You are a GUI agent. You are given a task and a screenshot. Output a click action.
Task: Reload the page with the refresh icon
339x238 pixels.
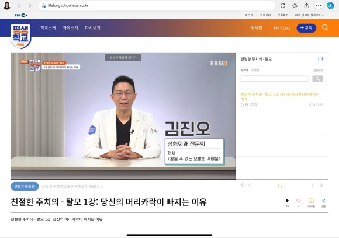[x=283, y=6]
